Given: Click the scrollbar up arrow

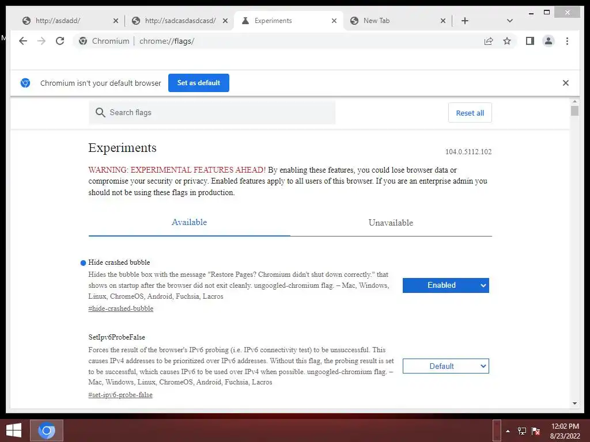Looking at the screenshot, I should [x=574, y=101].
